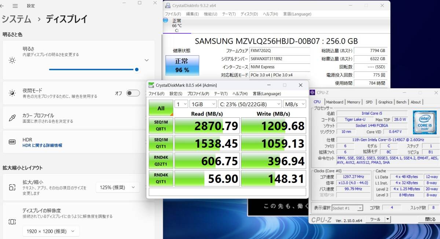Start the SEQ1M Q1T1 test

click(161, 143)
